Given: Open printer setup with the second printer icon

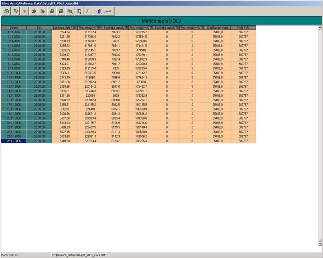Looking at the screenshot, I should click(61, 11).
